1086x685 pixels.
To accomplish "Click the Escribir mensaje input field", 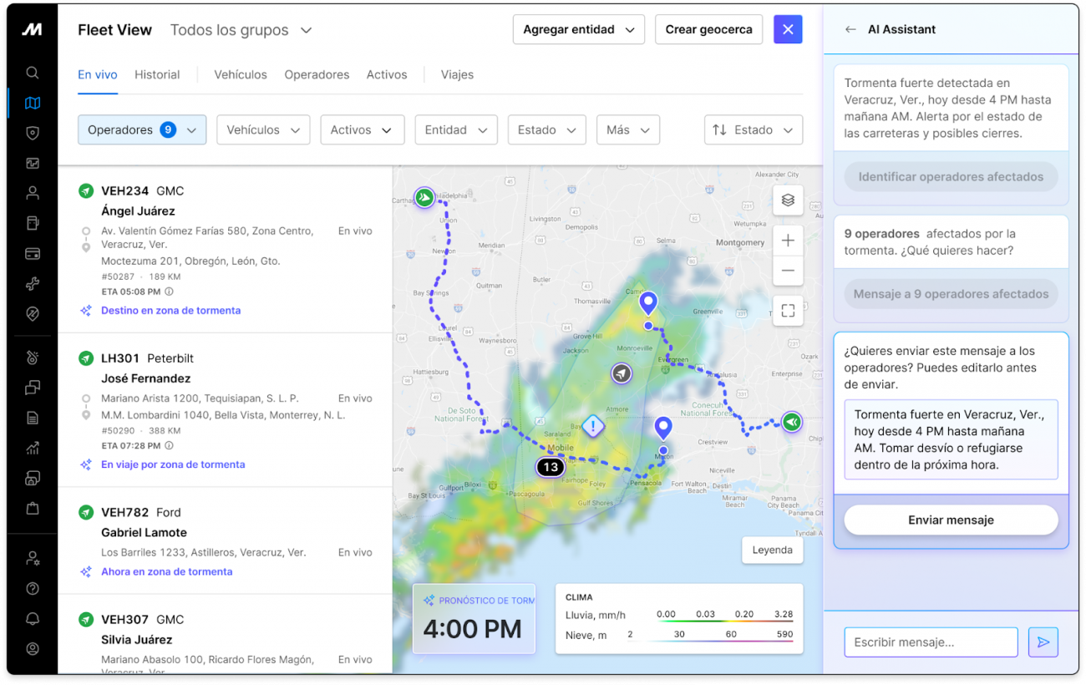I will pos(931,642).
